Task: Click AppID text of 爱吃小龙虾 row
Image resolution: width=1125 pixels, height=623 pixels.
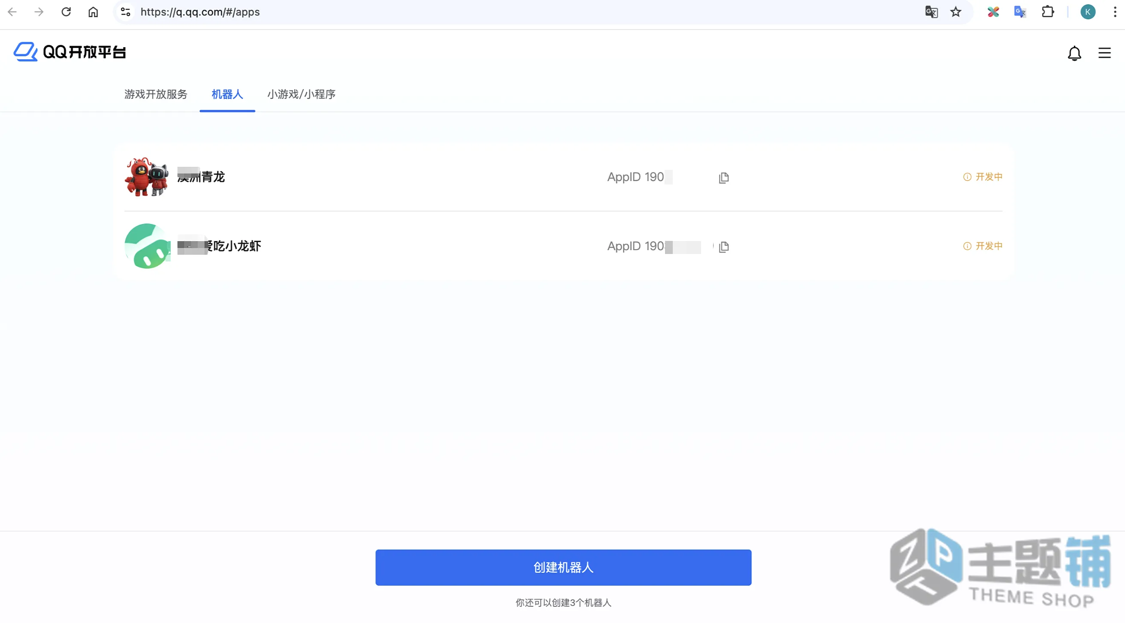Action: point(654,246)
